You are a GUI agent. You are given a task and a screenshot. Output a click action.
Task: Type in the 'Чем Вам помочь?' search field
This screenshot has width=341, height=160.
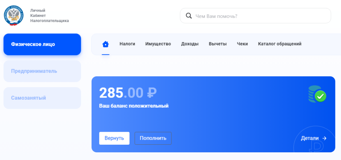pos(260,16)
